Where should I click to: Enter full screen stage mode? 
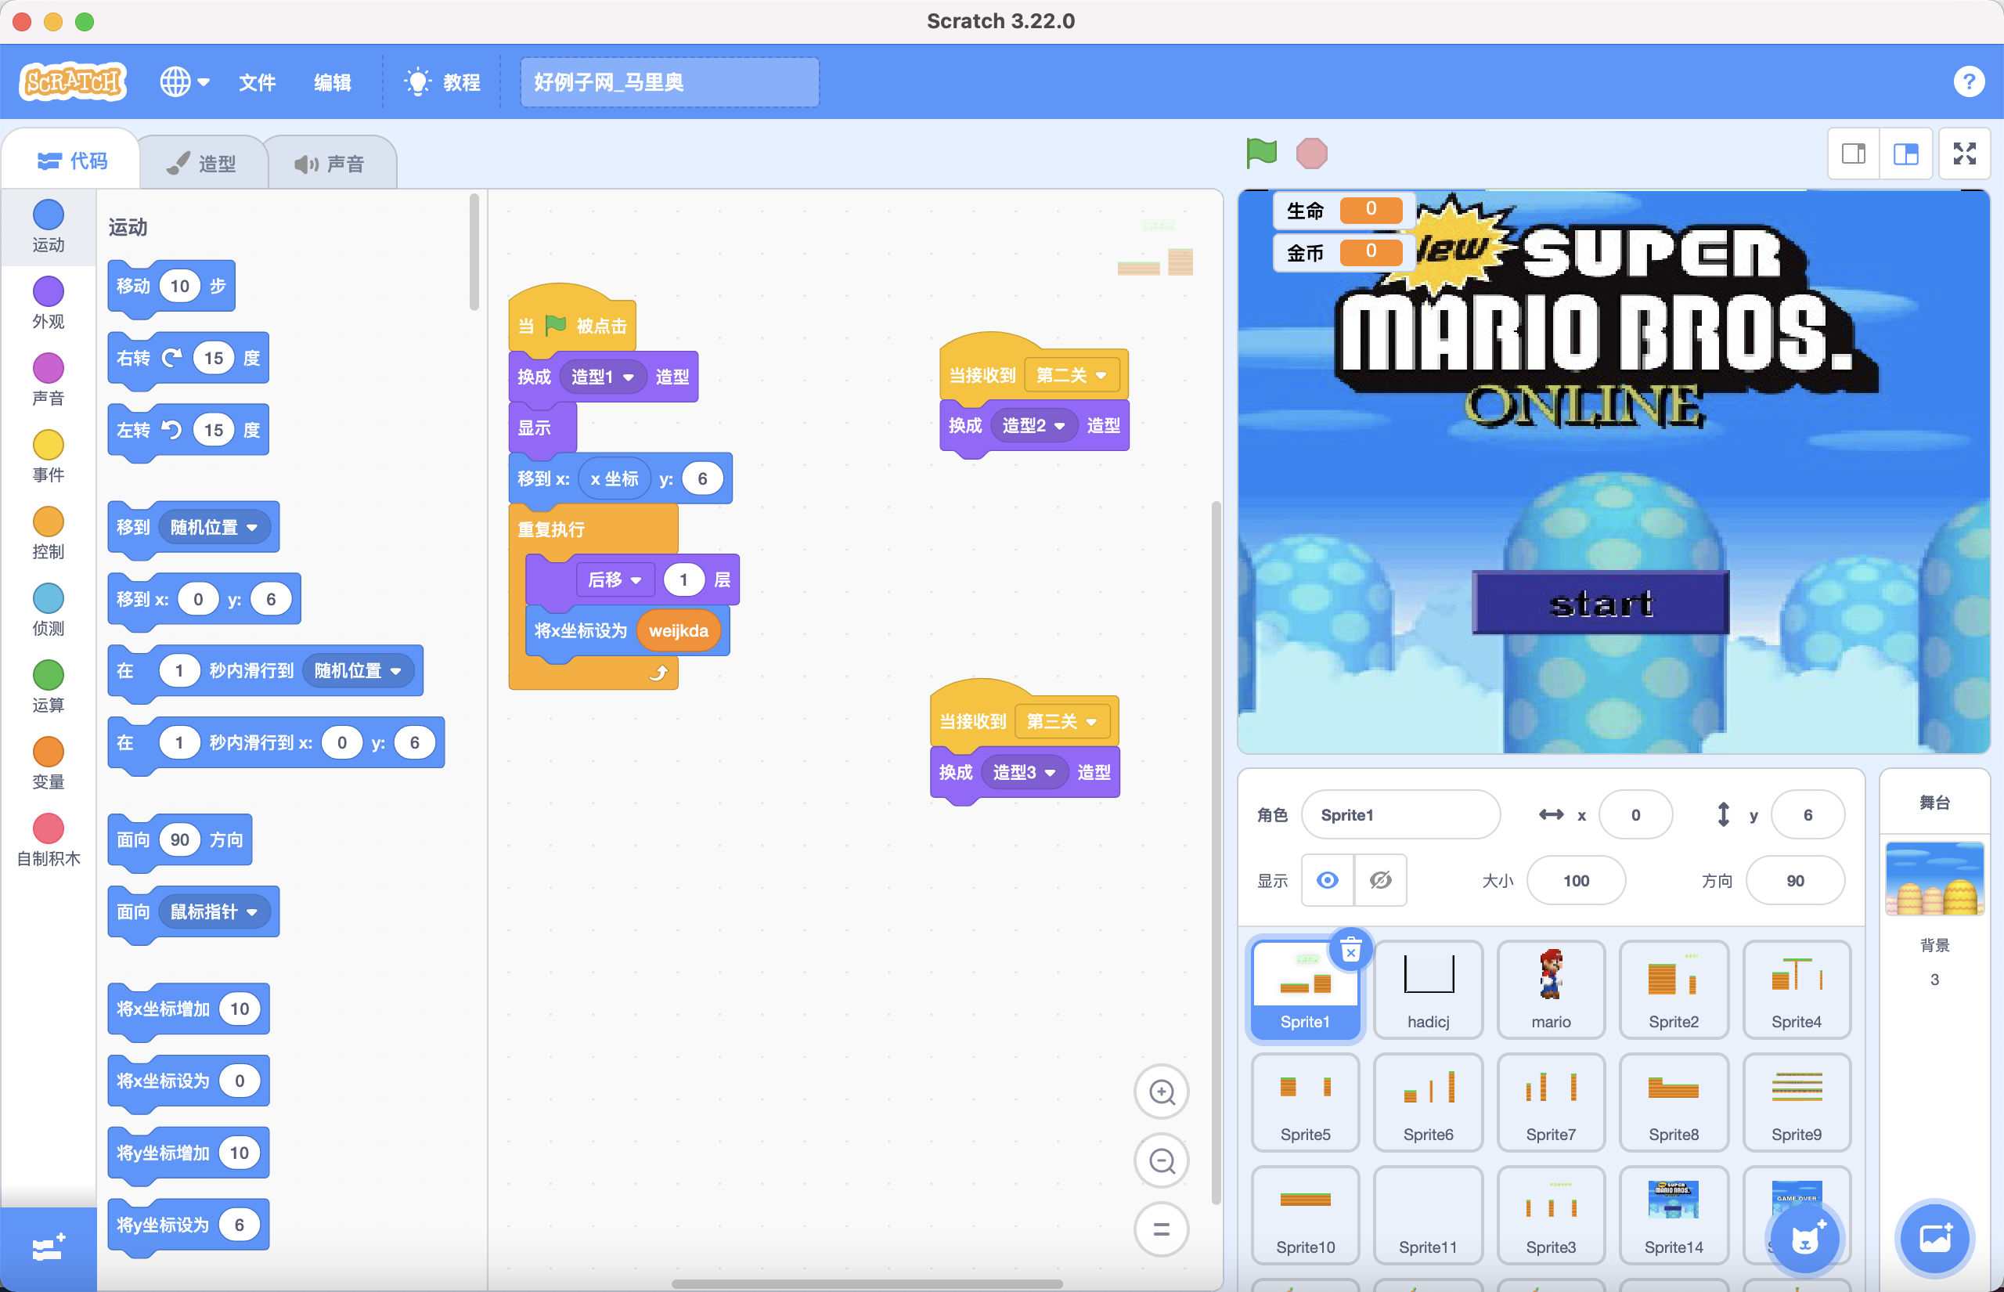click(x=1965, y=153)
